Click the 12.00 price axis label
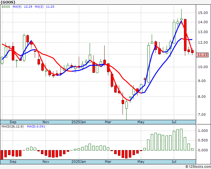Screen dimensions: 211x169 203,42
